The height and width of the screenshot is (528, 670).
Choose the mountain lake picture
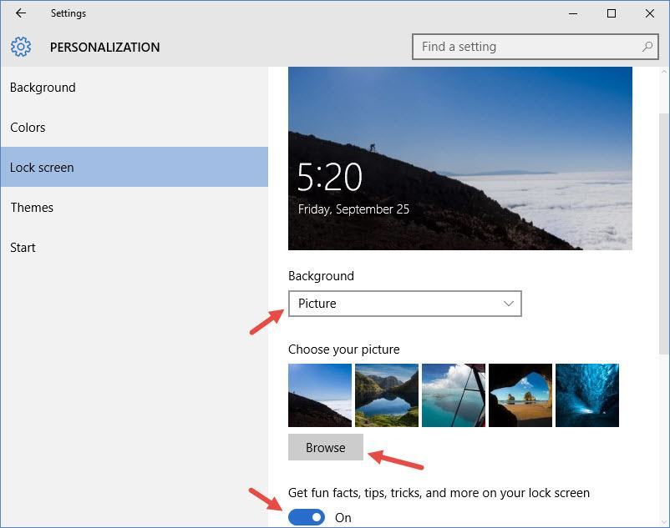386,394
